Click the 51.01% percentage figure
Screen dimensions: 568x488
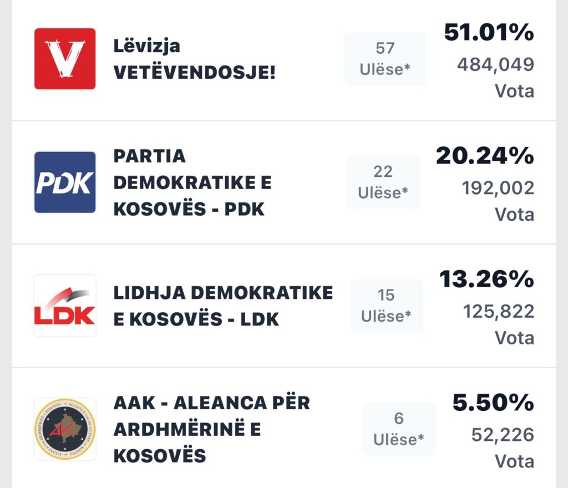(x=489, y=34)
